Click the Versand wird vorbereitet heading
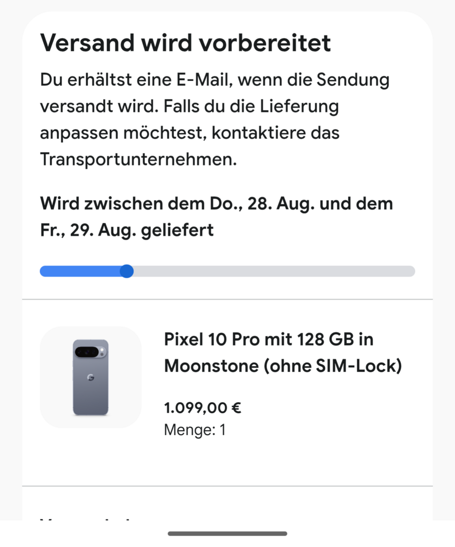 point(185,43)
